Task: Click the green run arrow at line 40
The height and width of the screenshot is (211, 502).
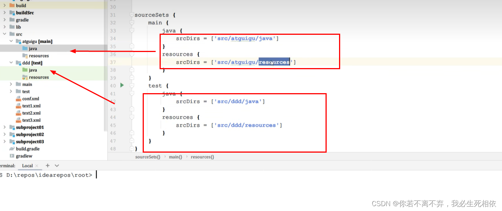Action: [x=122, y=85]
